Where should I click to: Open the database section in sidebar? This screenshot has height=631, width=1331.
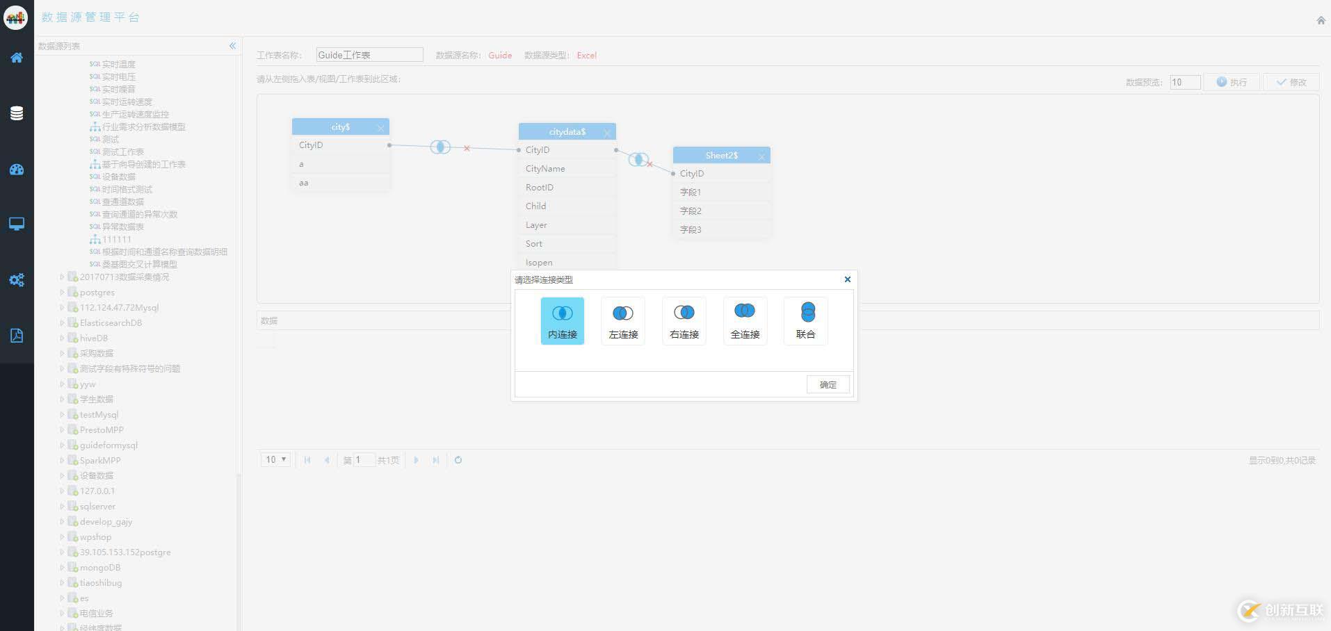(17, 113)
